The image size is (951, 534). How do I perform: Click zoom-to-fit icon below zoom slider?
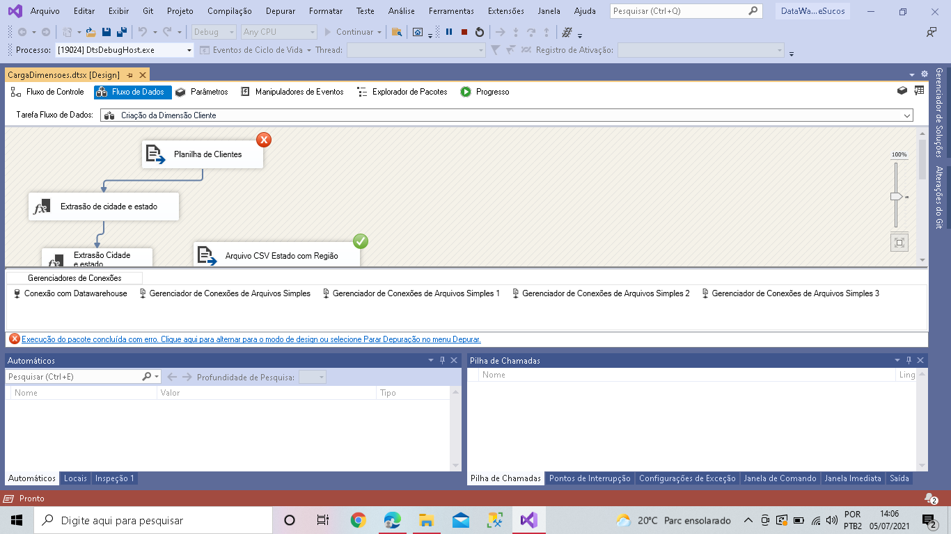[x=899, y=242]
